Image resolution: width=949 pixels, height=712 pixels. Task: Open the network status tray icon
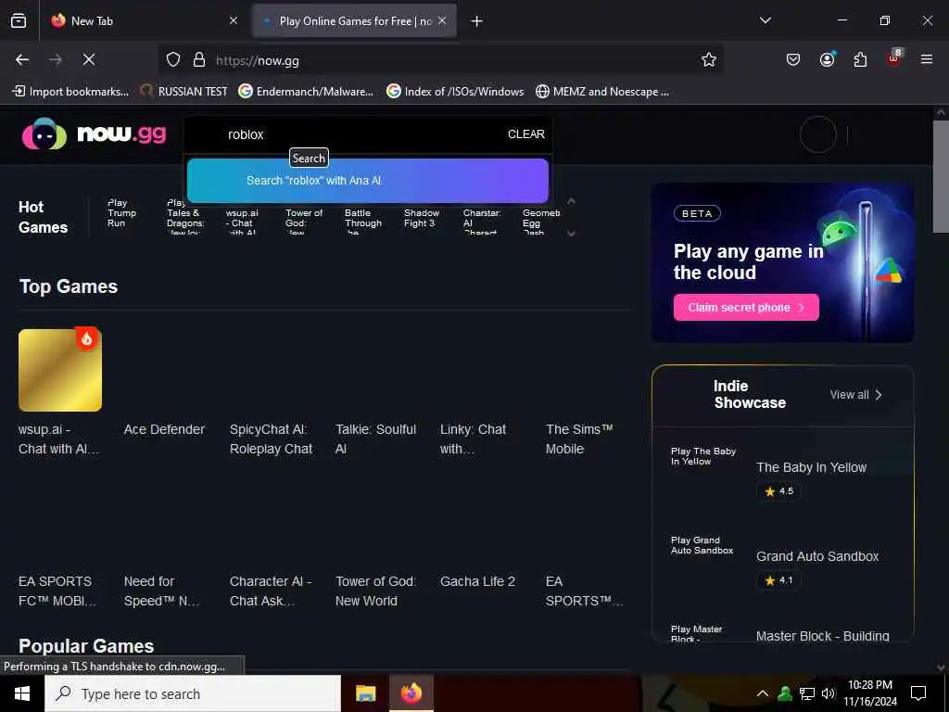(x=807, y=693)
